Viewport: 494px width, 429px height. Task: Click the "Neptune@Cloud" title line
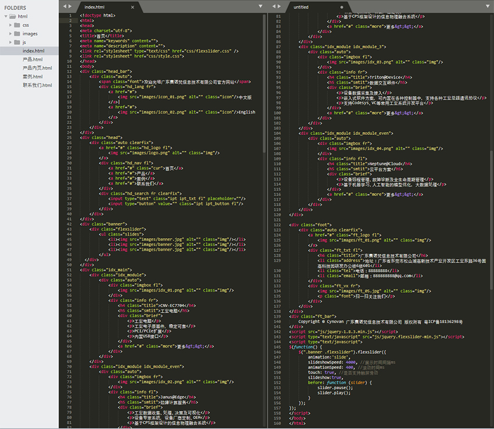point(369,164)
